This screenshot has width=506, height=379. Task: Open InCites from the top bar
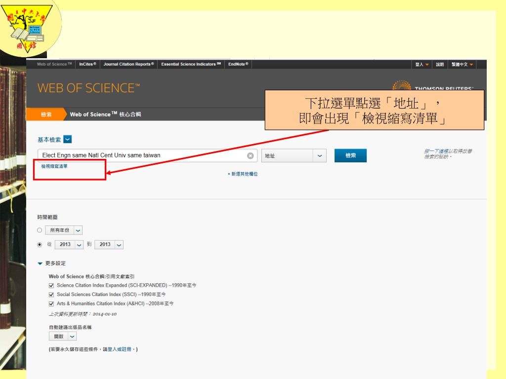tap(87, 64)
